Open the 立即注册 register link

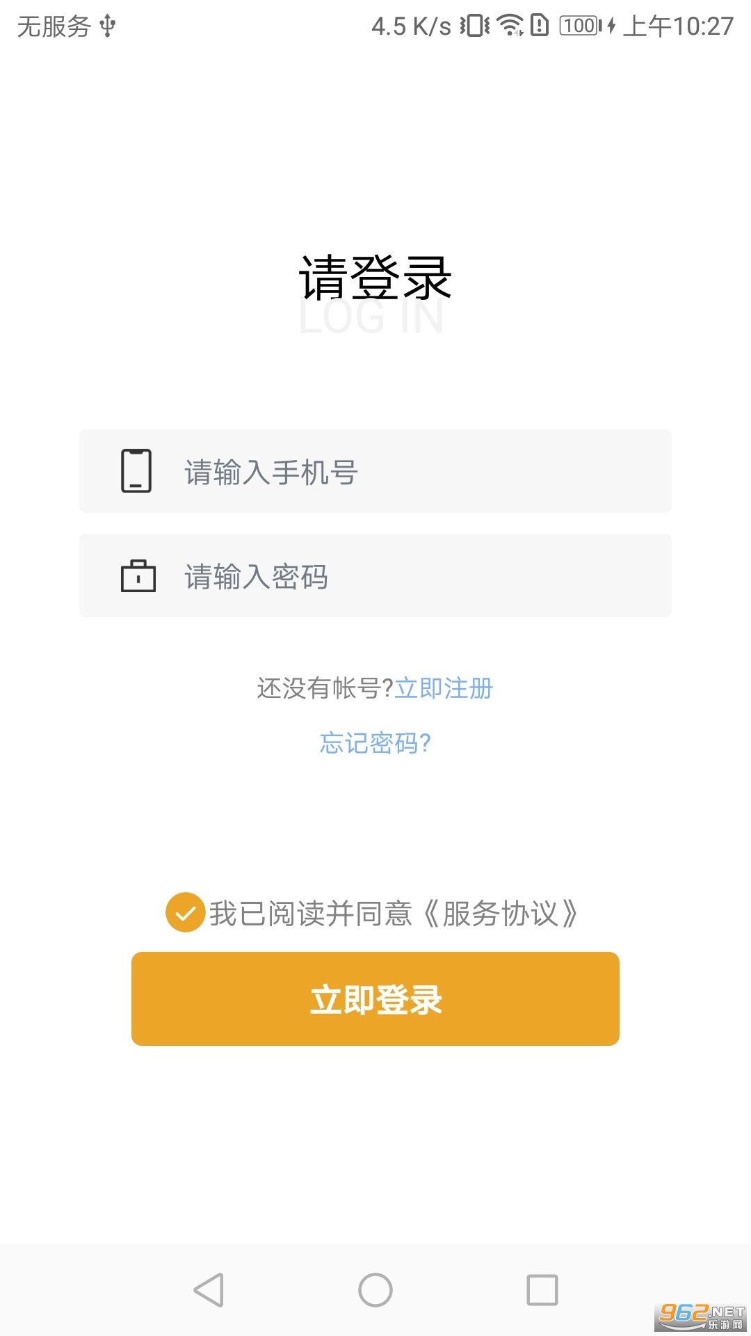444,688
